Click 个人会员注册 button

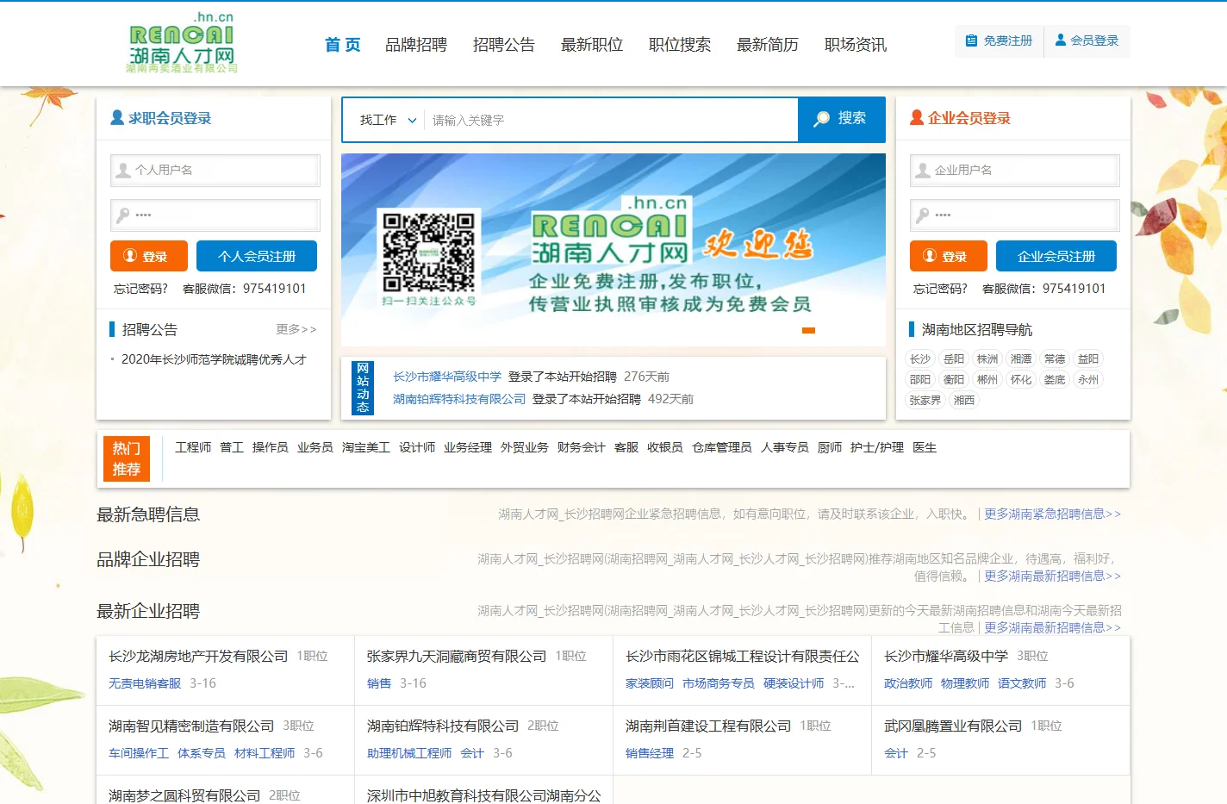(257, 256)
